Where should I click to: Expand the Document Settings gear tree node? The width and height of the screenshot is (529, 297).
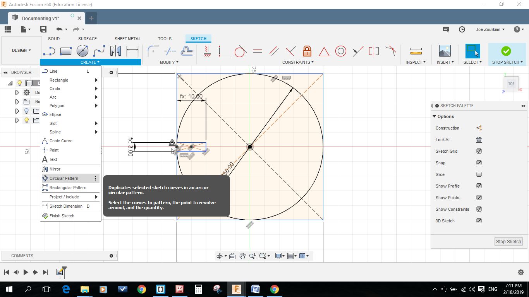click(17, 92)
